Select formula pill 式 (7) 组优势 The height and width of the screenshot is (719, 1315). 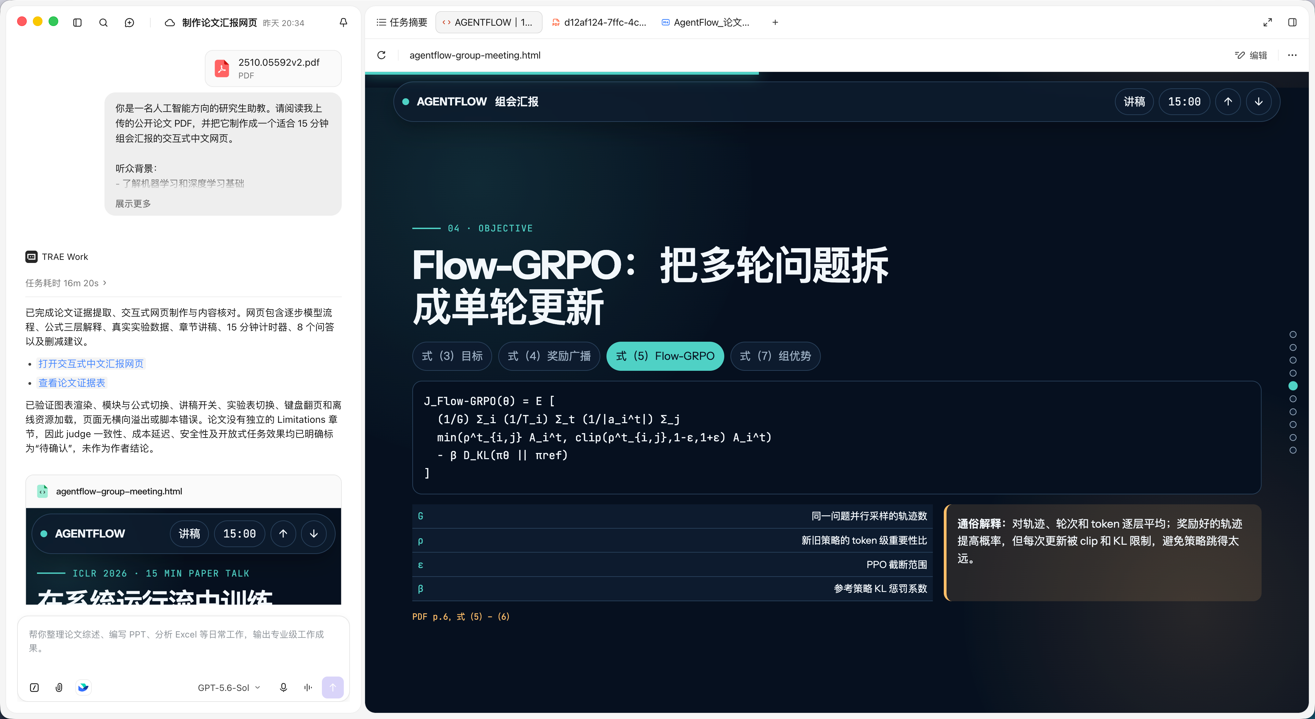pos(775,356)
